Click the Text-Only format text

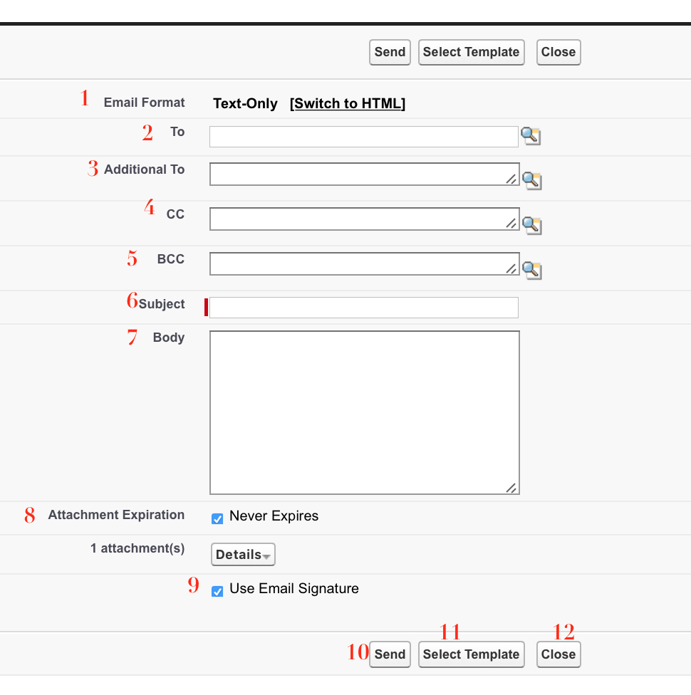click(x=245, y=103)
